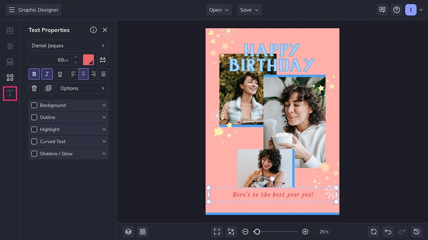The height and width of the screenshot is (240, 428).
Task: Zoom in with plus icon
Action: (305, 231)
